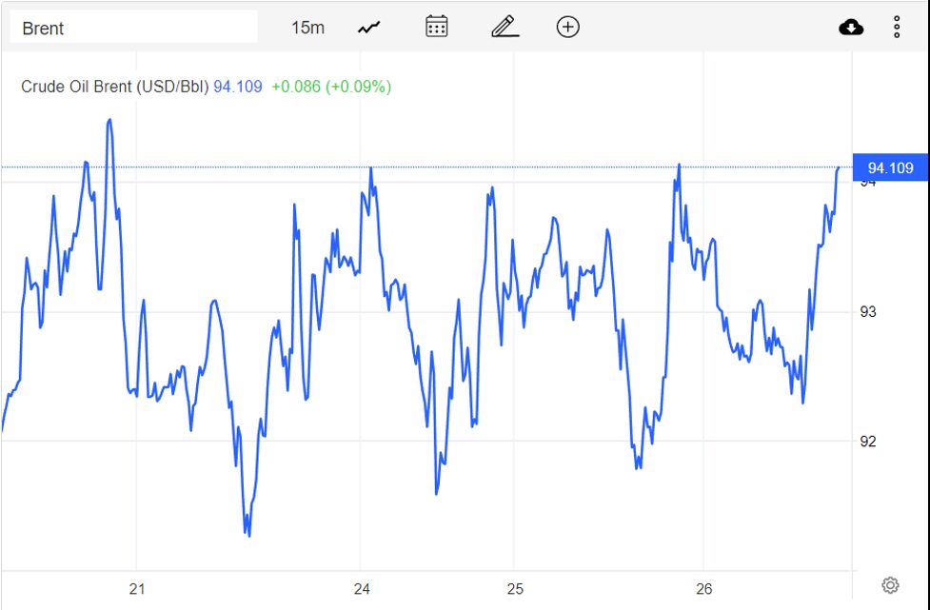
Task: Click the plus icon to add comparison
Action: click(567, 27)
